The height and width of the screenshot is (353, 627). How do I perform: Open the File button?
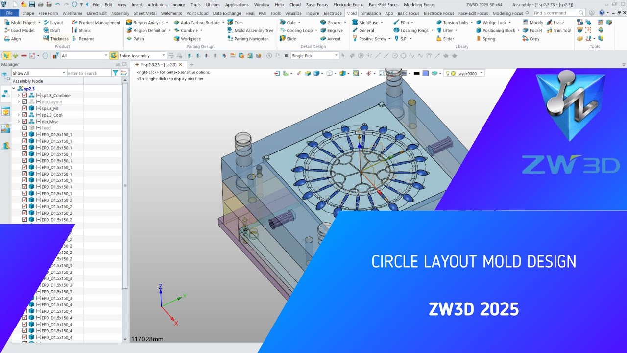click(x=9, y=13)
